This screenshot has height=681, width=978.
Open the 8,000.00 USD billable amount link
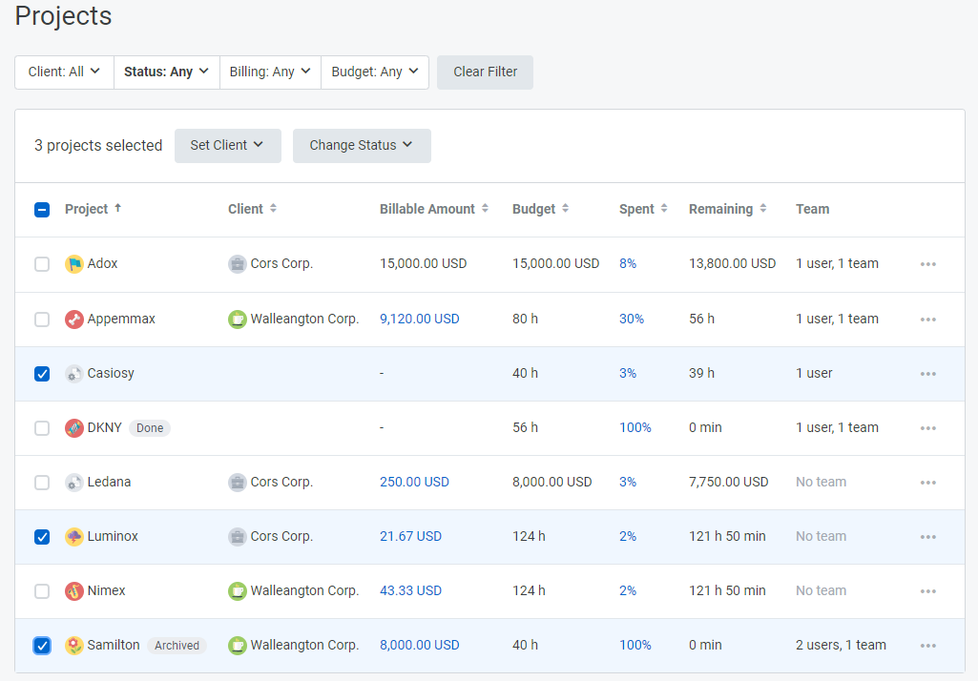tap(419, 645)
